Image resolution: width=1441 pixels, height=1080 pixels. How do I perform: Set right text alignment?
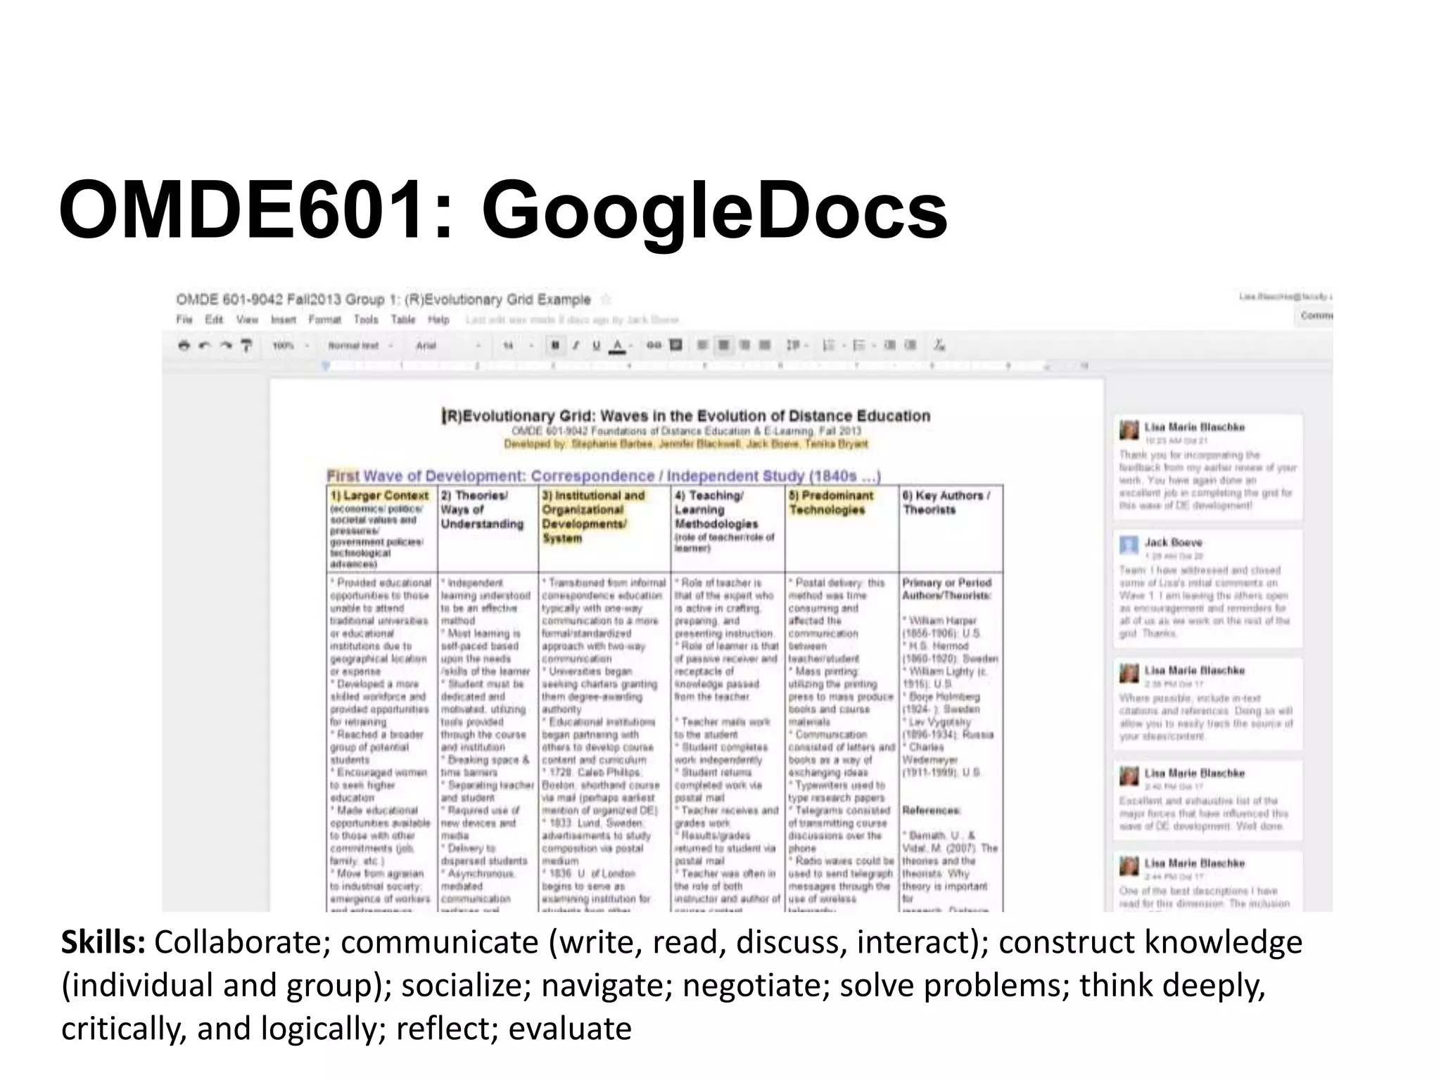[x=744, y=345]
